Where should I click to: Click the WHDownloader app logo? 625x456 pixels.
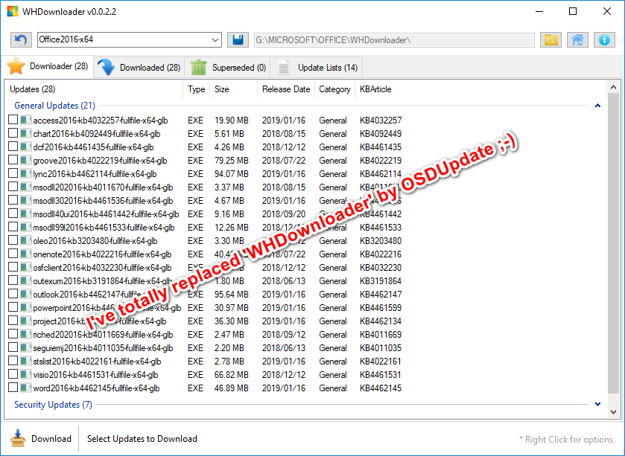tap(13, 11)
